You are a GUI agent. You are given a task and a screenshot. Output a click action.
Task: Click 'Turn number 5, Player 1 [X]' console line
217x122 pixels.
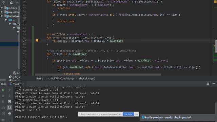coord(37,100)
